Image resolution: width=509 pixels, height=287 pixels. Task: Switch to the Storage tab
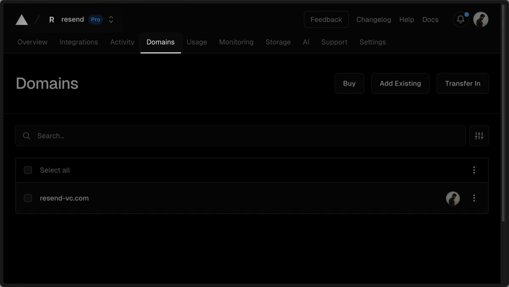coord(278,42)
